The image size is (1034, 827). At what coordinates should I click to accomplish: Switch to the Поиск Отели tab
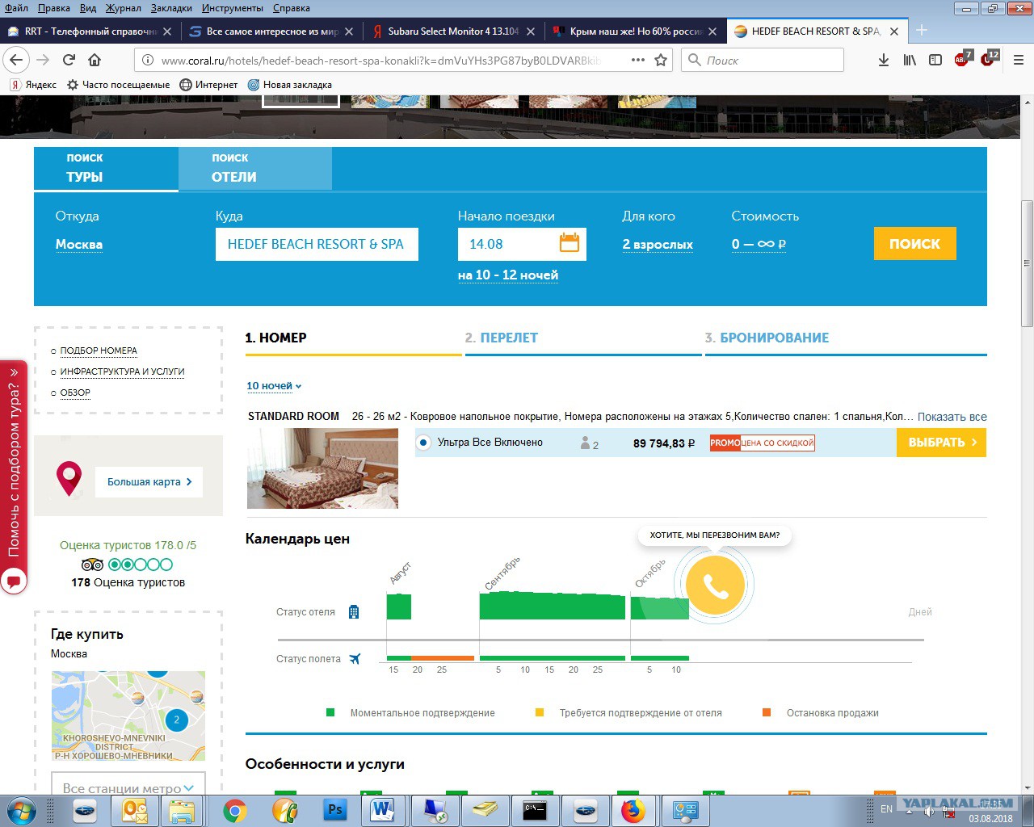tap(255, 168)
